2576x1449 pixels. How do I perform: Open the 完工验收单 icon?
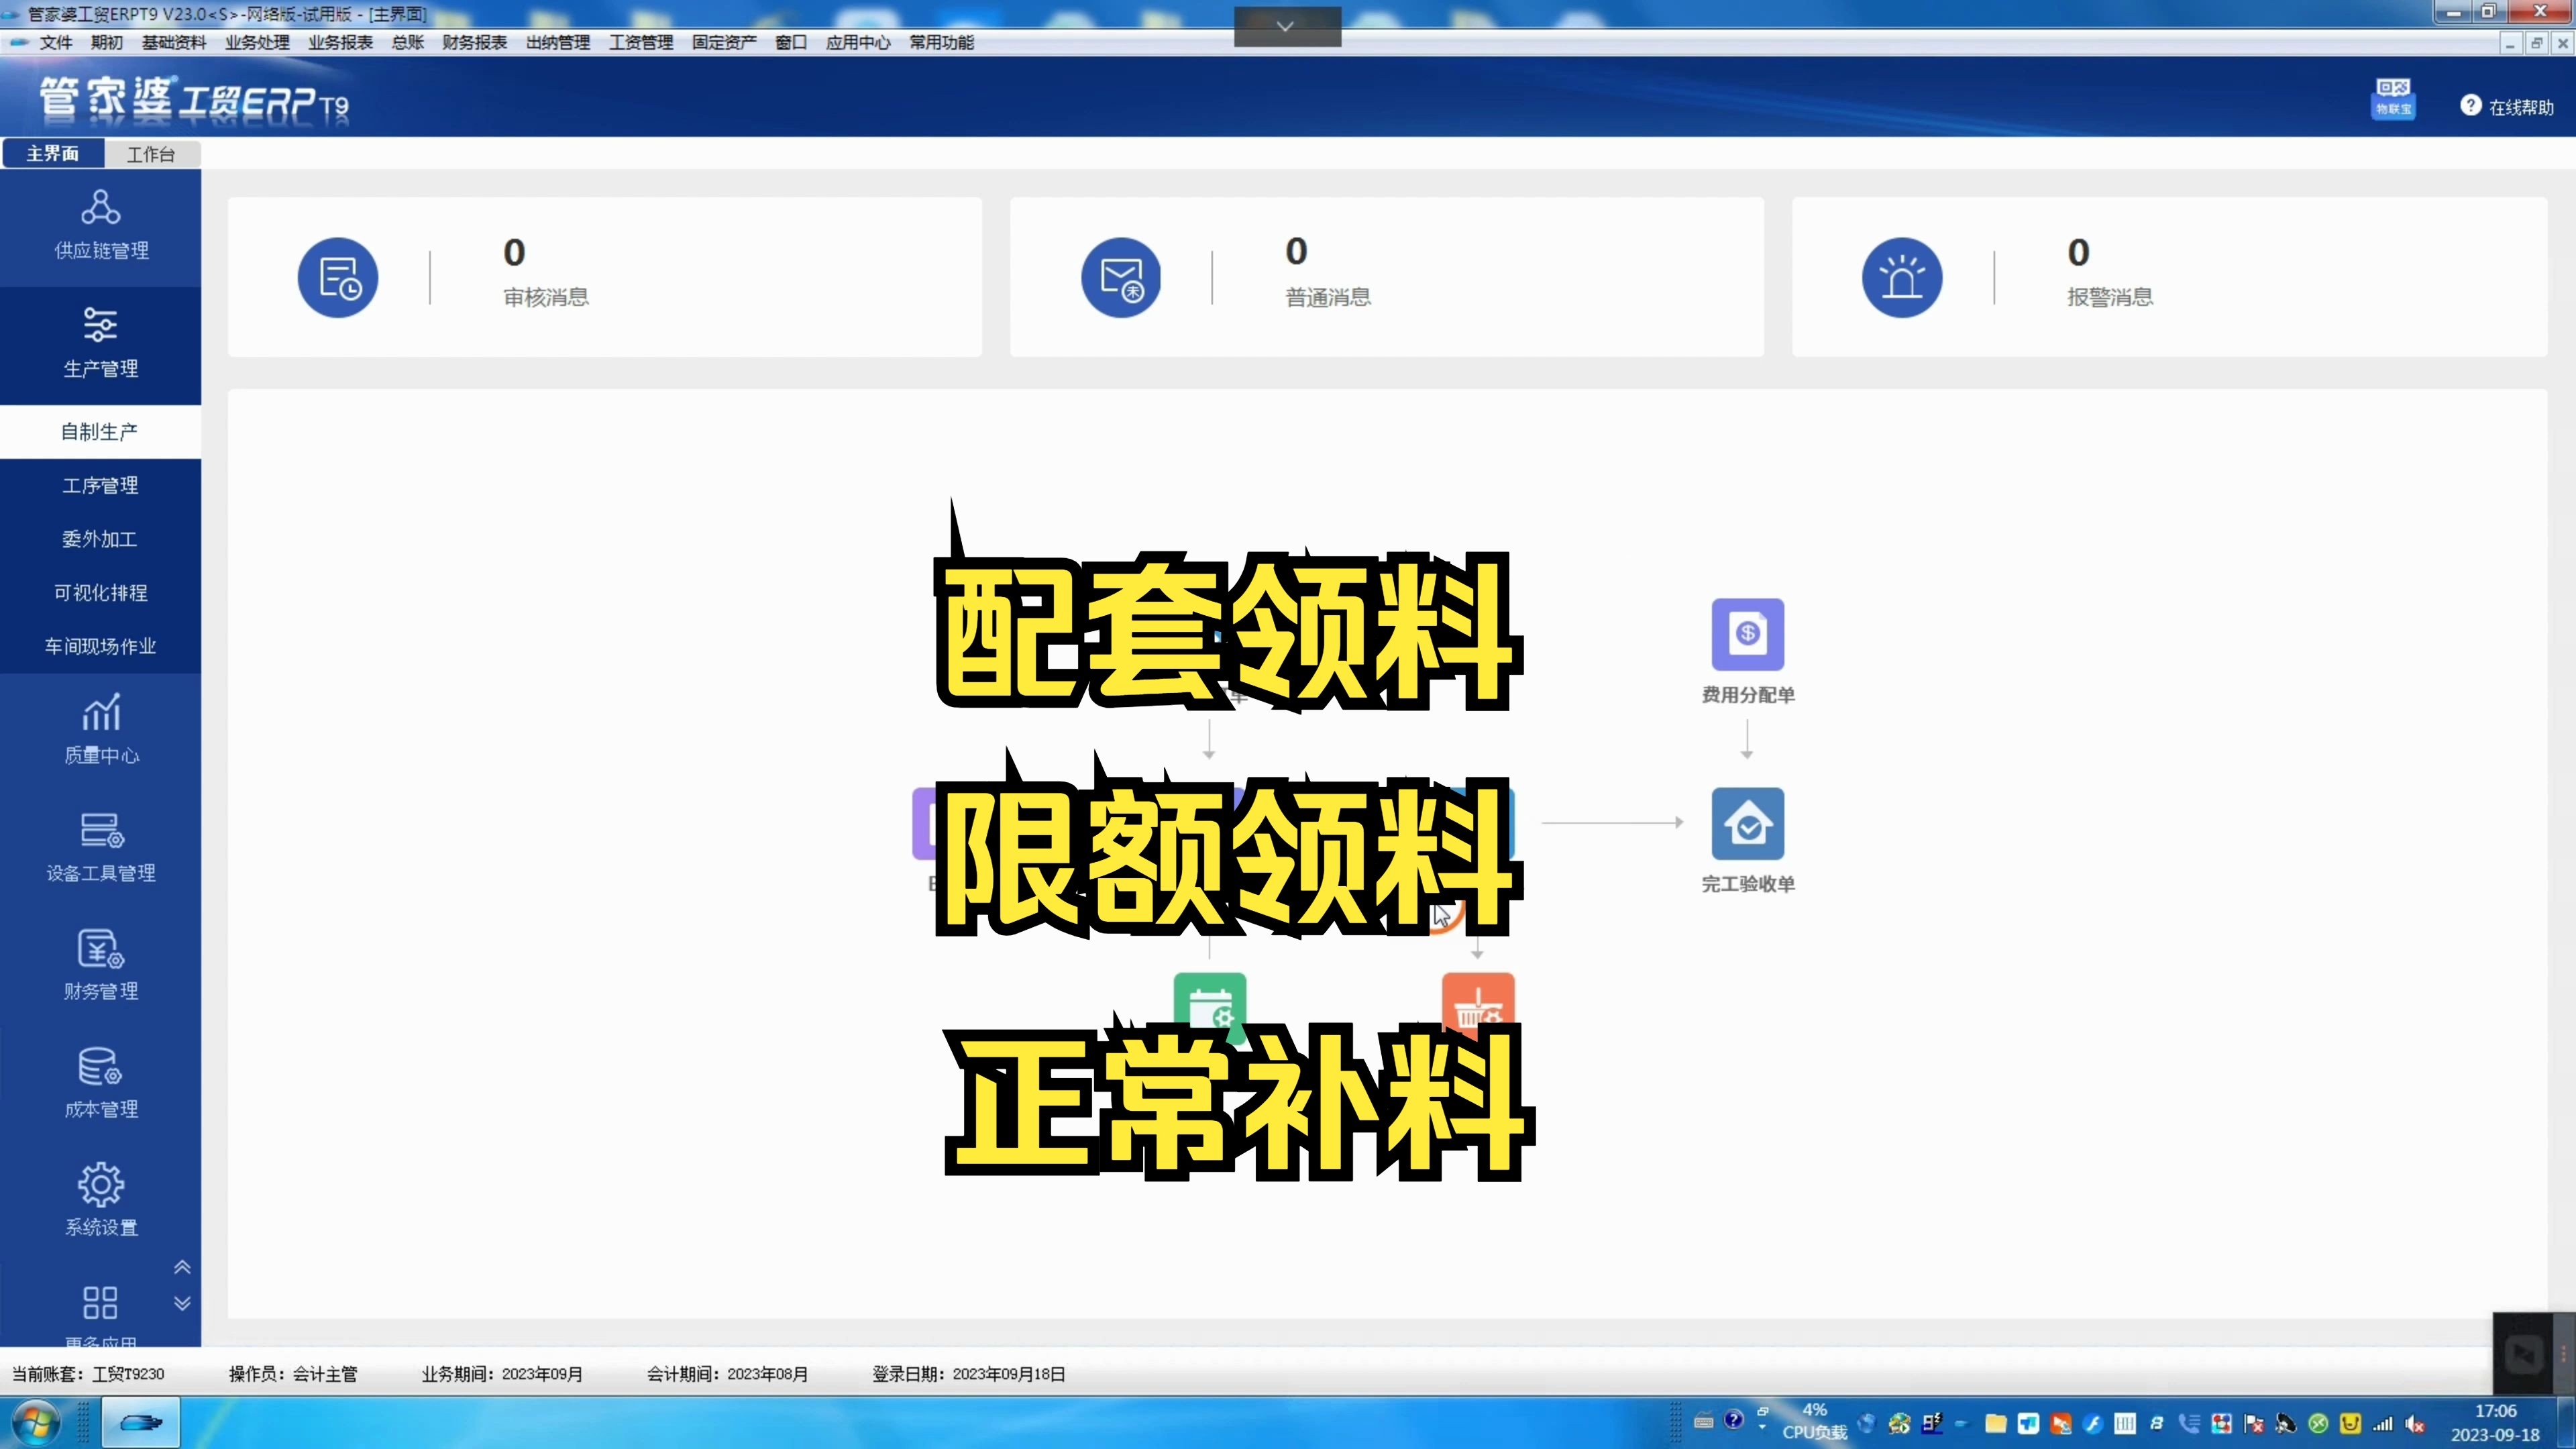[x=1748, y=823]
